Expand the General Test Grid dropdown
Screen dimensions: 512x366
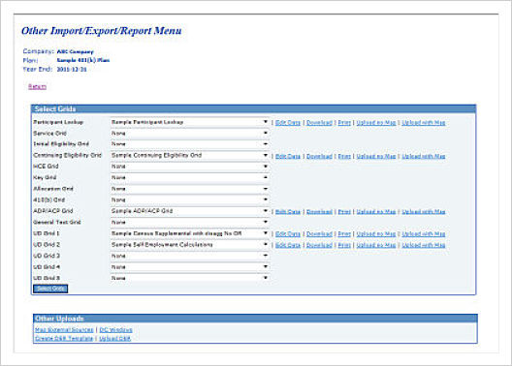click(x=190, y=223)
